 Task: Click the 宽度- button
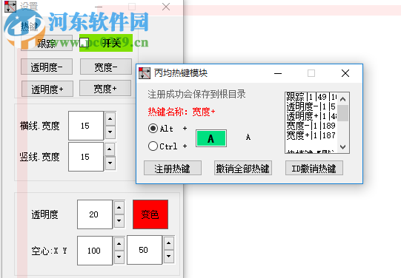coord(105,67)
